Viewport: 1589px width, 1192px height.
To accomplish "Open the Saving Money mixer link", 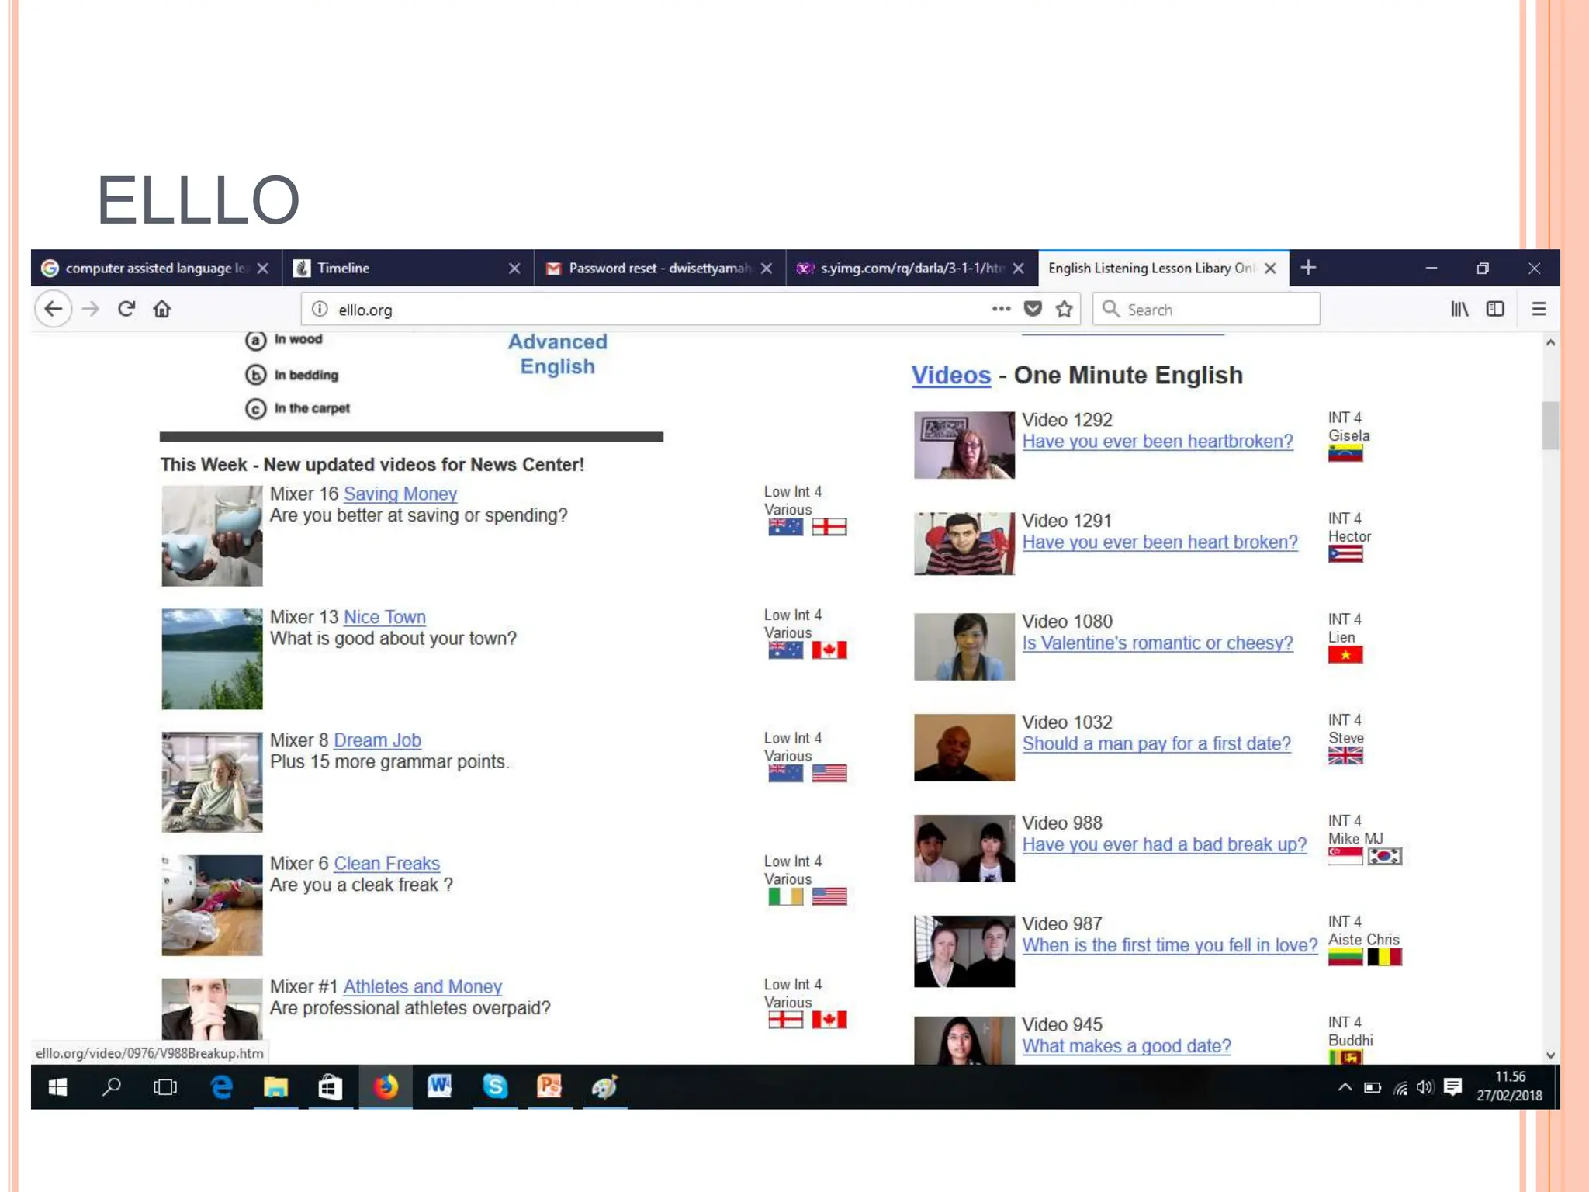I will coord(400,494).
